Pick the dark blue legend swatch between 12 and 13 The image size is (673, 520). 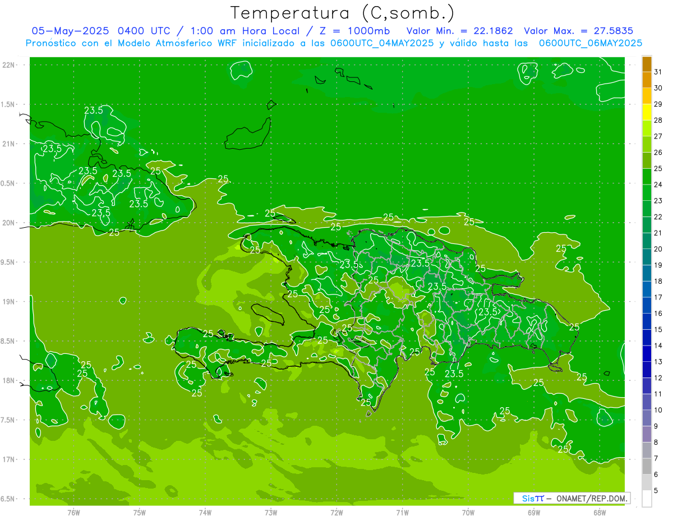click(647, 370)
